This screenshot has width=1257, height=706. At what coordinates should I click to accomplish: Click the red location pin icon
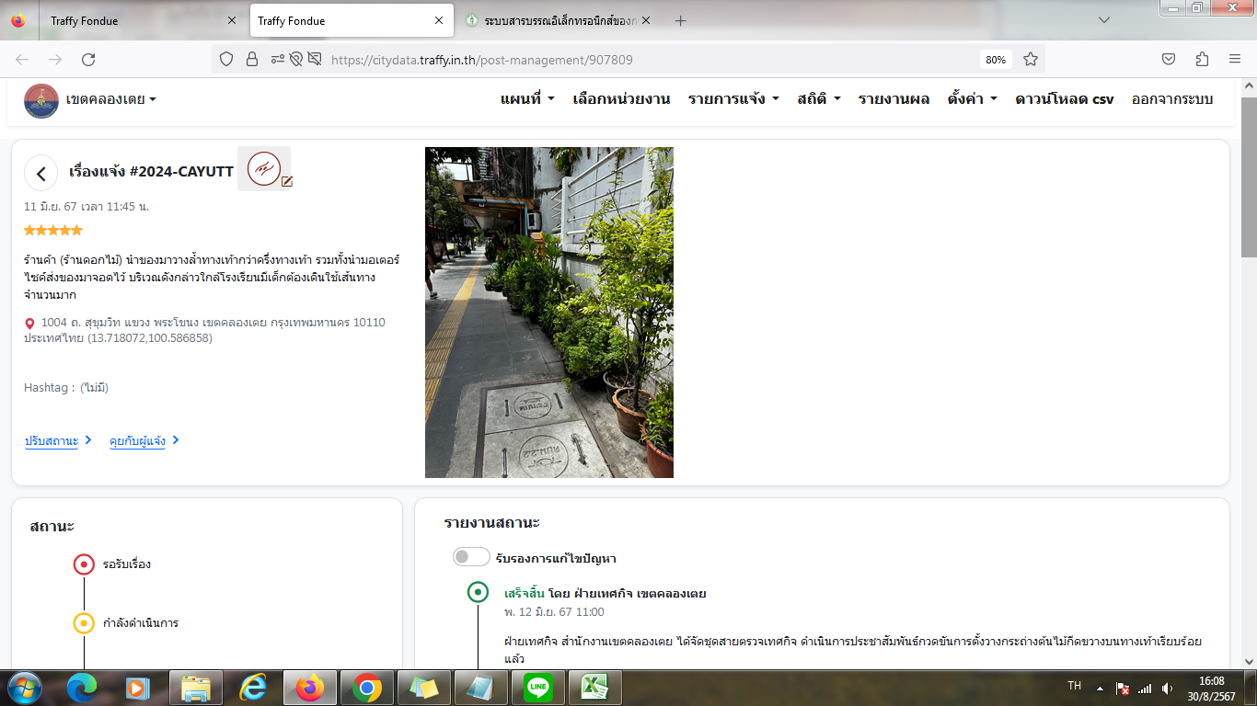click(x=30, y=324)
